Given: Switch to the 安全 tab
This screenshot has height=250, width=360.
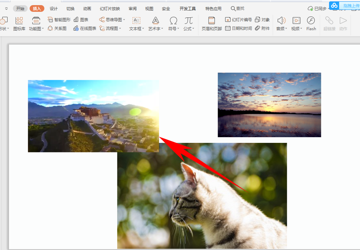Looking at the screenshot, I should [166, 9].
